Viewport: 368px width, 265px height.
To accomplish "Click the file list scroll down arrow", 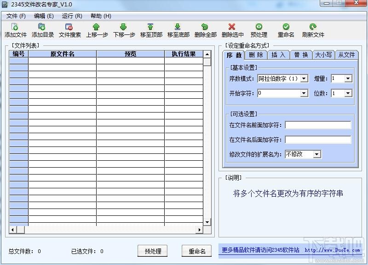I will tap(207, 222).
